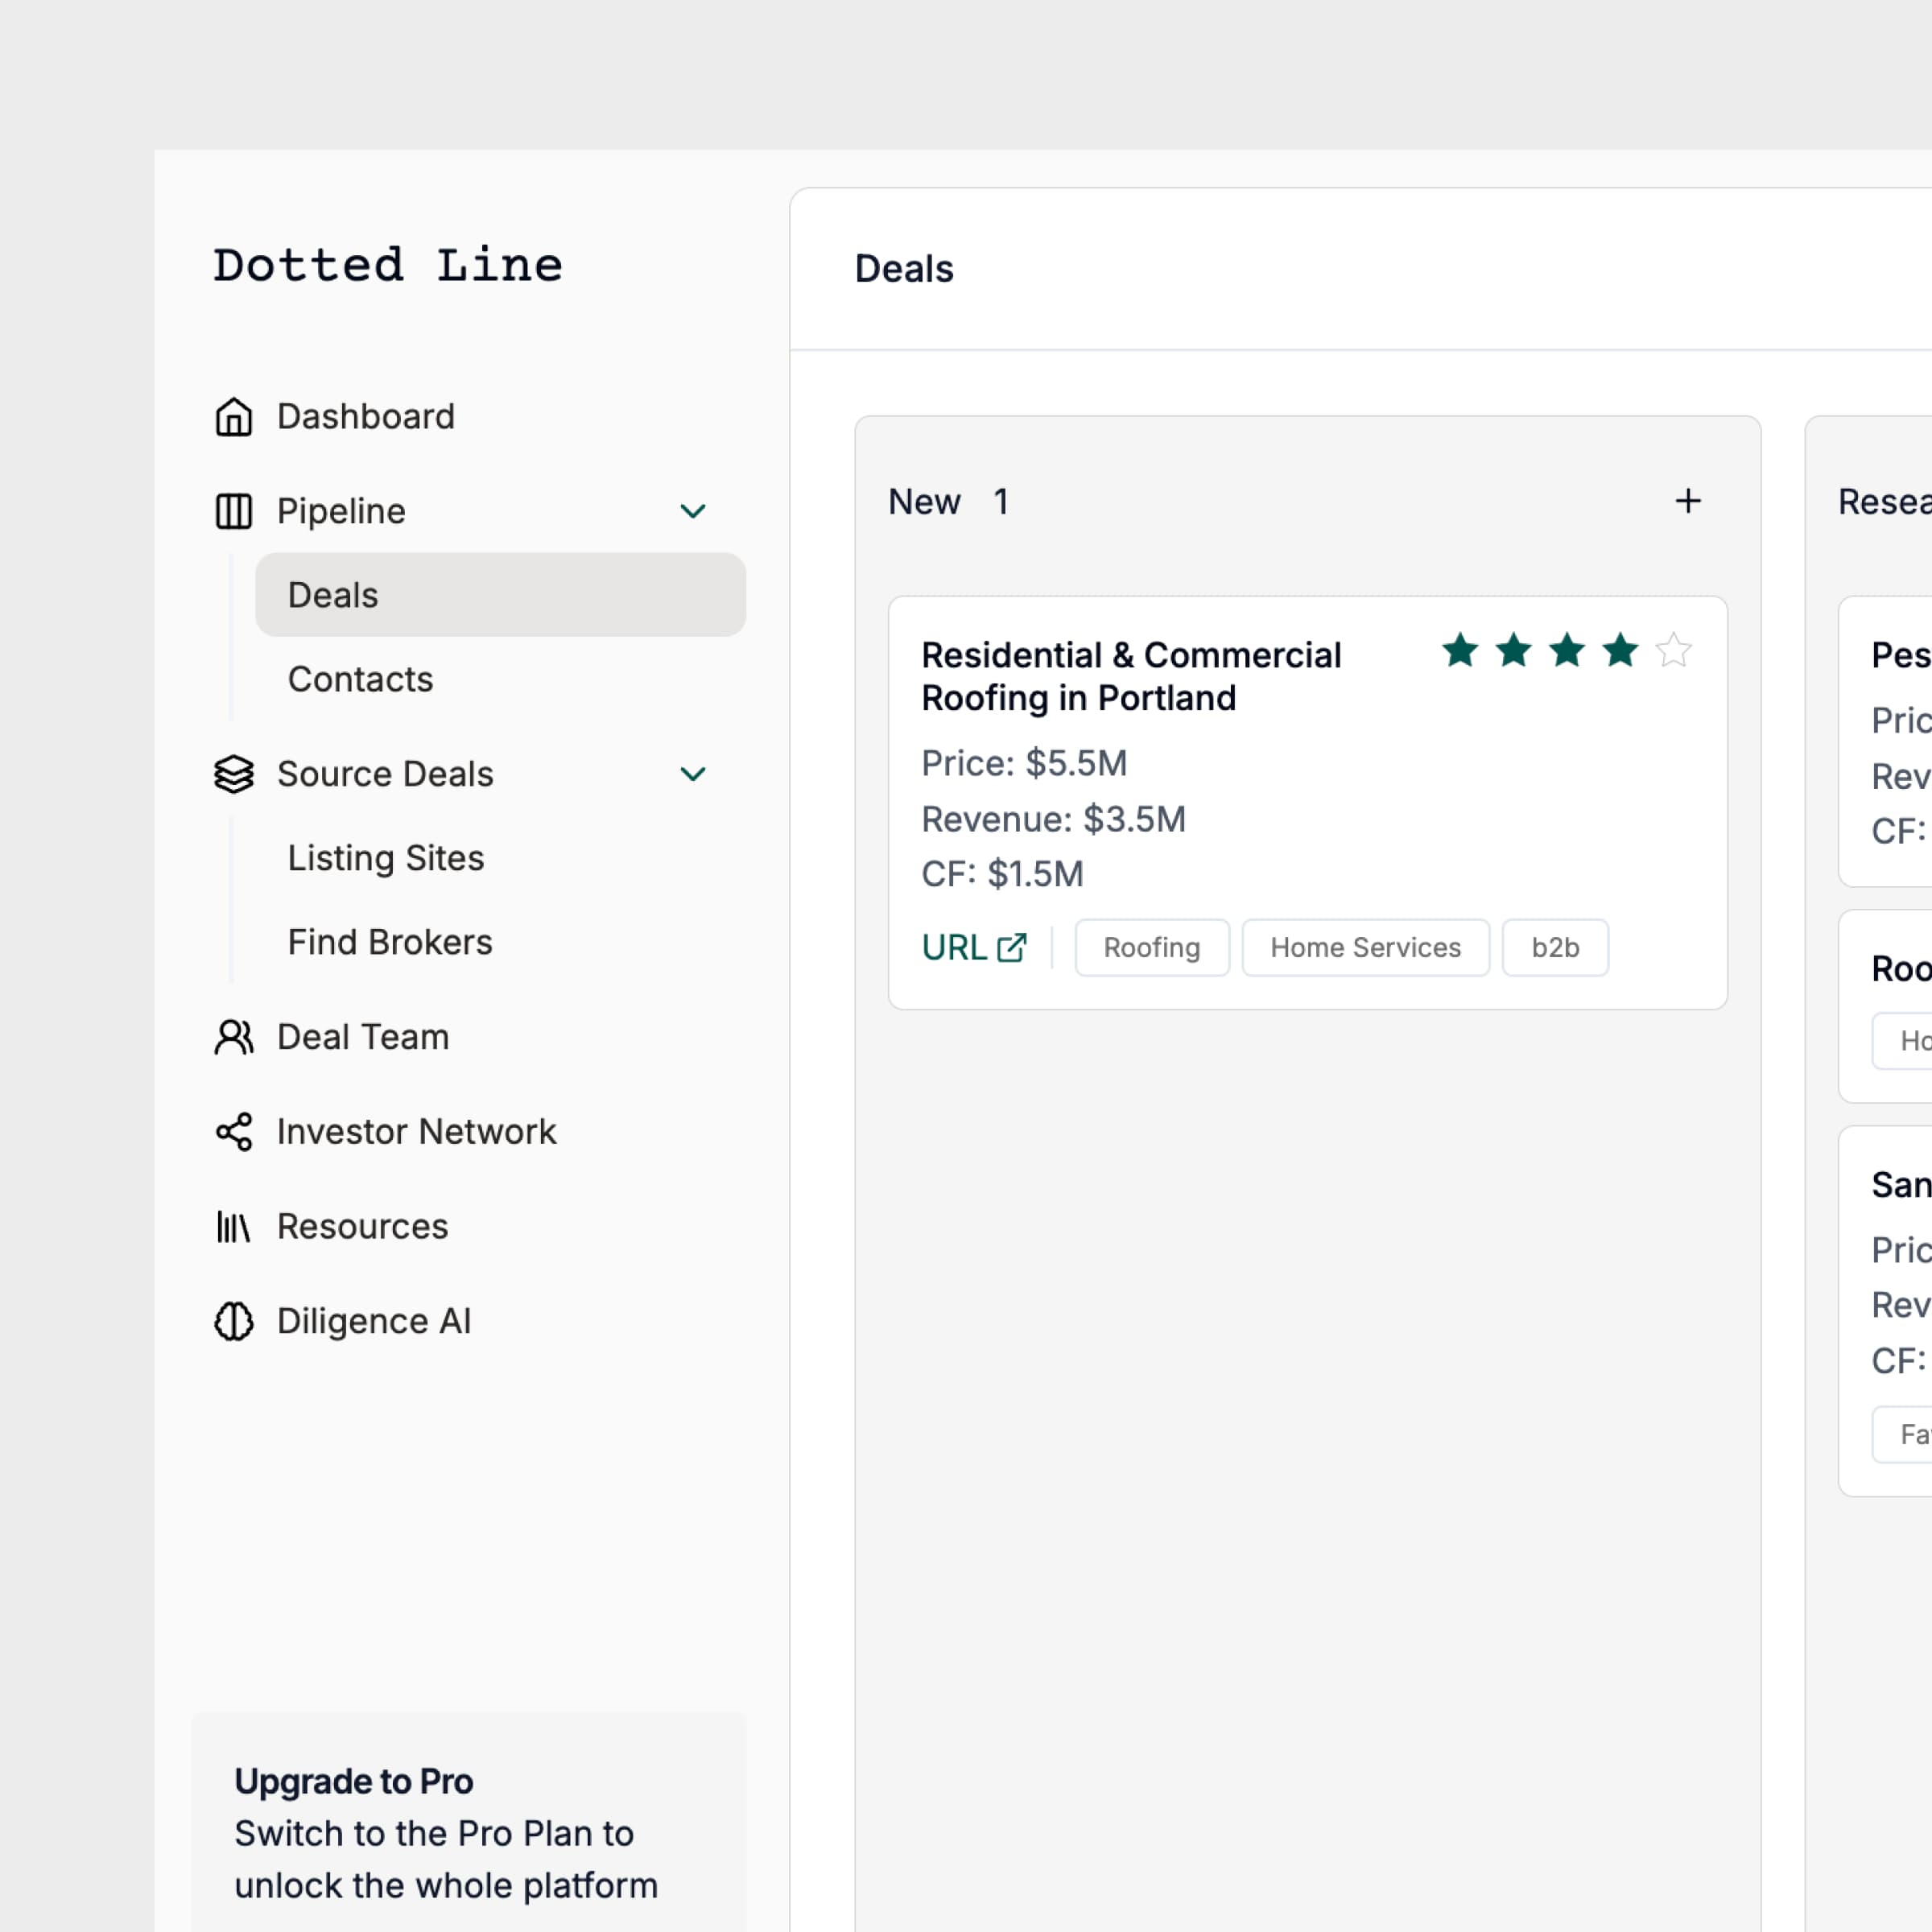Click the Investor Network share icon
Screen dimensions: 1932x1932
point(233,1132)
